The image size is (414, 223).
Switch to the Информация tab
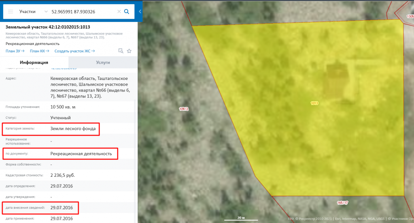pyautogui.click(x=34, y=62)
